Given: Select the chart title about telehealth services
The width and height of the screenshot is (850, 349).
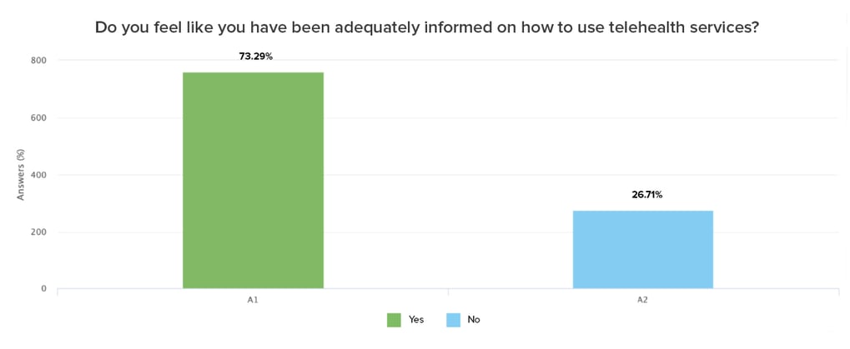Looking at the screenshot, I should pos(426,27).
